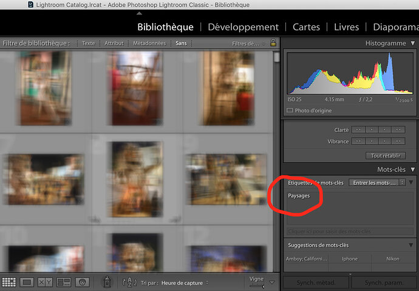Open people face view
The image size is (419, 291).
[x=83, y=282]
